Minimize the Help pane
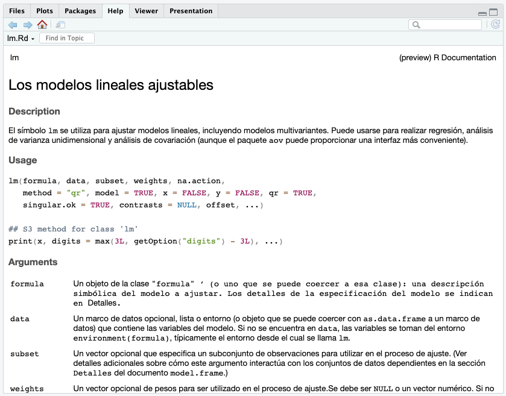506x396 pixels. (482, 13)
